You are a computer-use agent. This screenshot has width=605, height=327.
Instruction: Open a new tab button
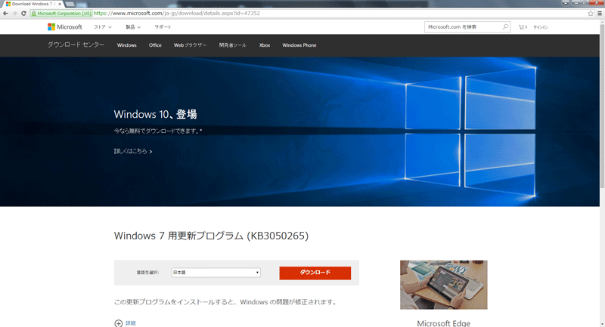pos(70,4)
